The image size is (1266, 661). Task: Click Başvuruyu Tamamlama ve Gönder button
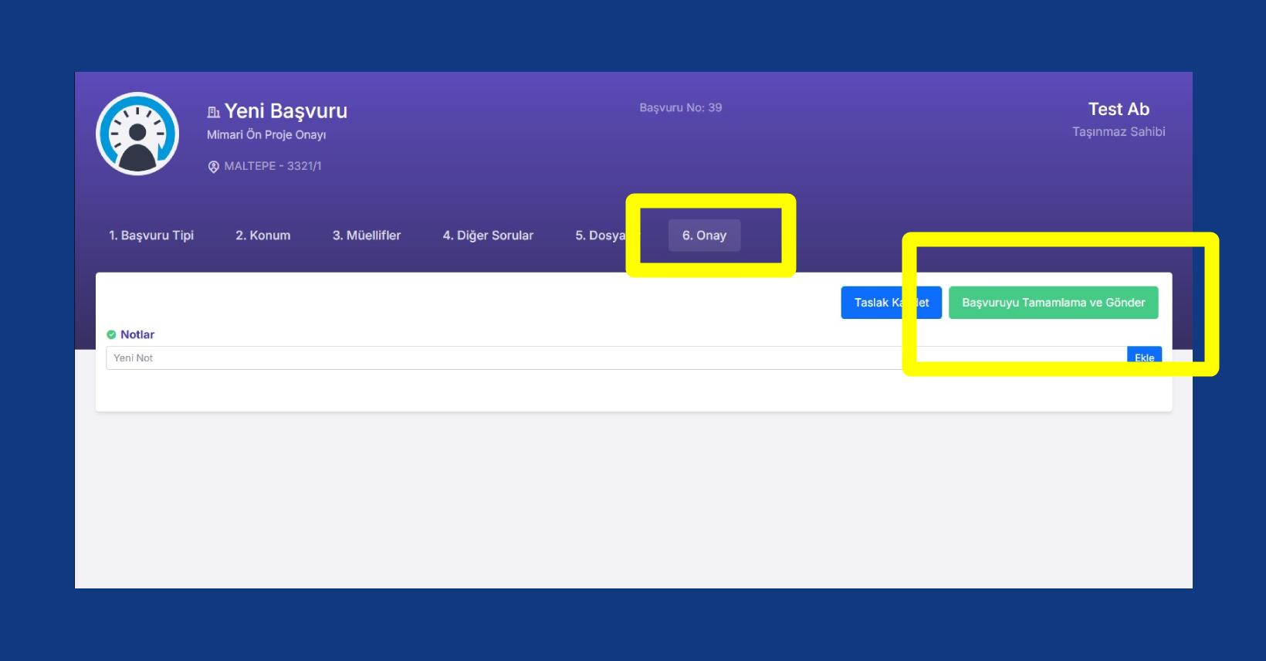coord(1053,303)
